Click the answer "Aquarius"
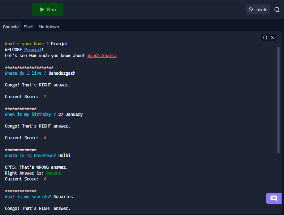284x215 pixels. pyautogui.click(x=63, y=197)
